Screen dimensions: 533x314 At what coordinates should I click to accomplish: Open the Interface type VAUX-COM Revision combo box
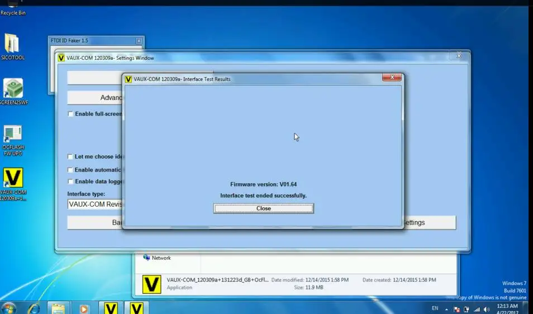[95, 204]
